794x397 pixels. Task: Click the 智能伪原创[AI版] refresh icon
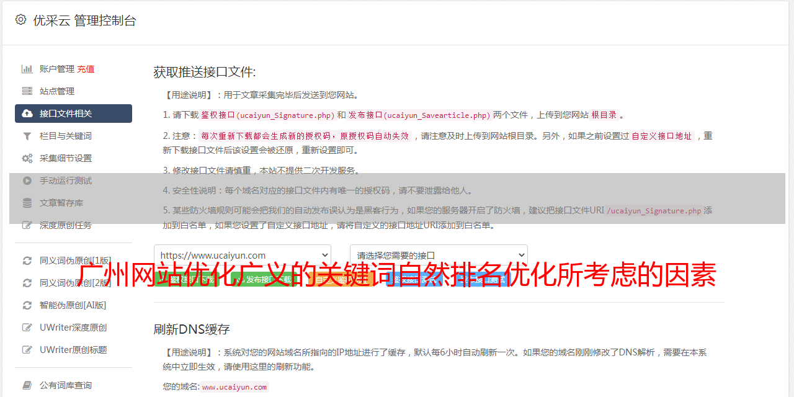27,305
